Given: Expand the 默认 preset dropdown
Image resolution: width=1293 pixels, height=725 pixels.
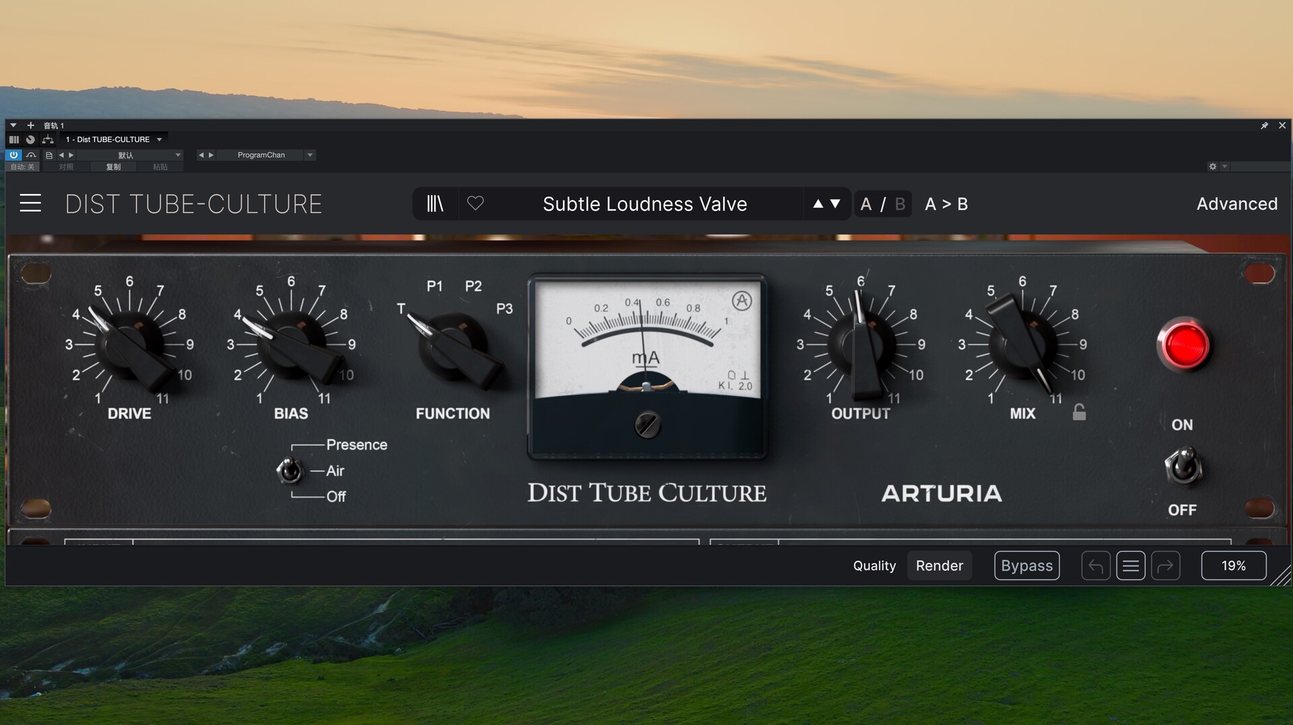Looking at the screenshot, I should click(x=130, y=155).
